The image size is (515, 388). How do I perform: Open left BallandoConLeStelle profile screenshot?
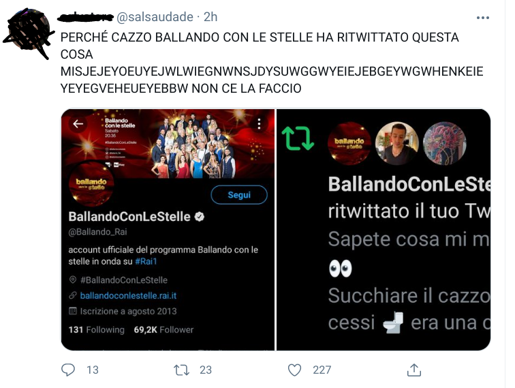tap(168, 230)
